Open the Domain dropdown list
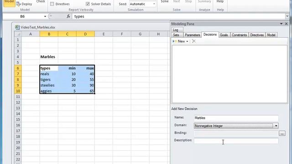The height and width of the screenshot is (164, 292). [x=276, y=126]
